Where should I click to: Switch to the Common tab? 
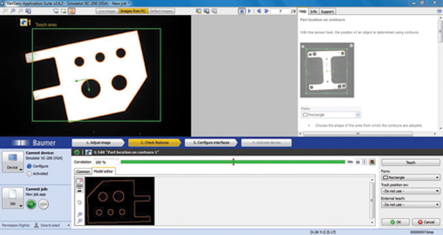pos(83,171)
